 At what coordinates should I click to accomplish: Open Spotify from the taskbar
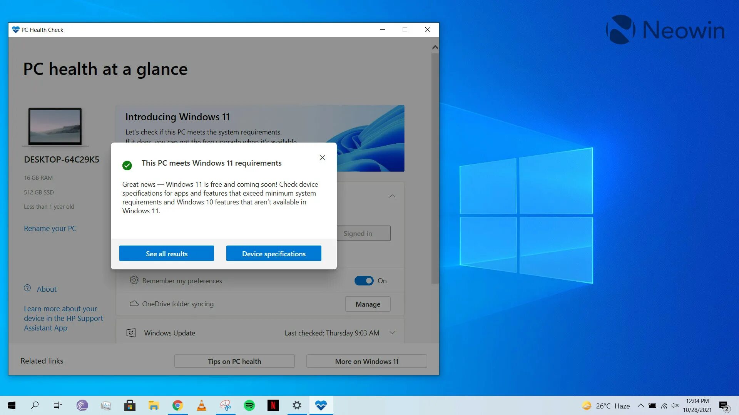(x=249, y=405)
